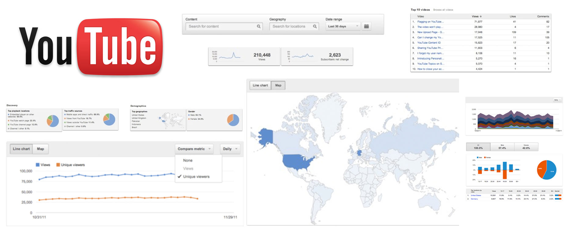Select the Male 57.4% tab
The width and height of the screenshot is (574, 237).
[502, 147]
